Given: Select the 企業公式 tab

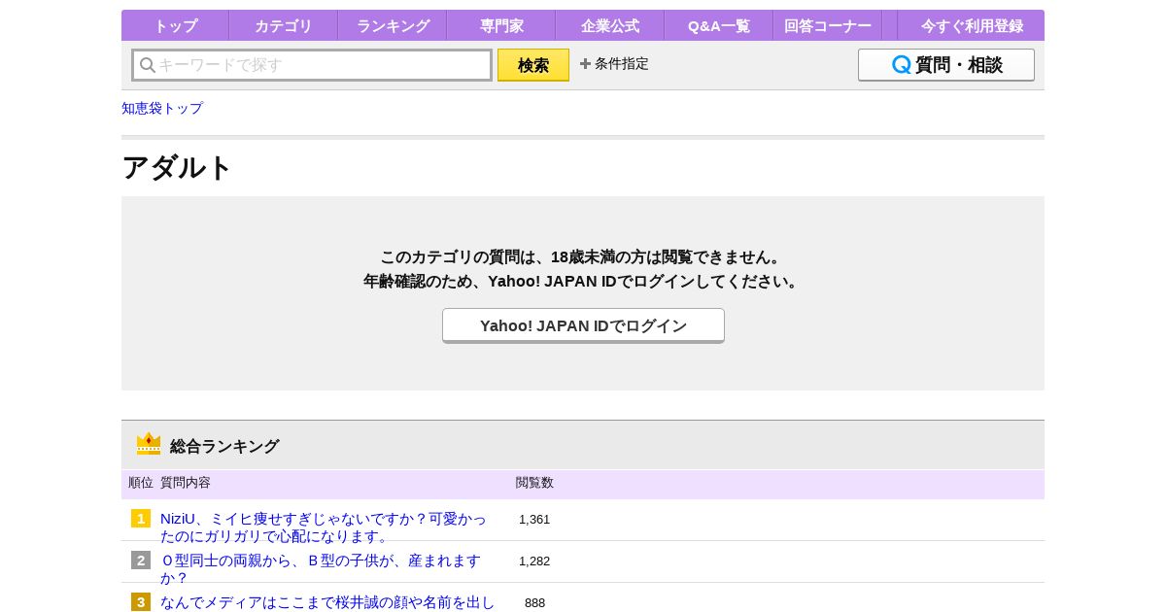Looking at the screenshot, I should tap(610, 26).
